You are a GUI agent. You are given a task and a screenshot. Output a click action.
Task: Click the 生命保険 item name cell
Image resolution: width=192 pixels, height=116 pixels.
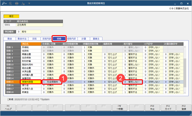(x=31, y=58)
